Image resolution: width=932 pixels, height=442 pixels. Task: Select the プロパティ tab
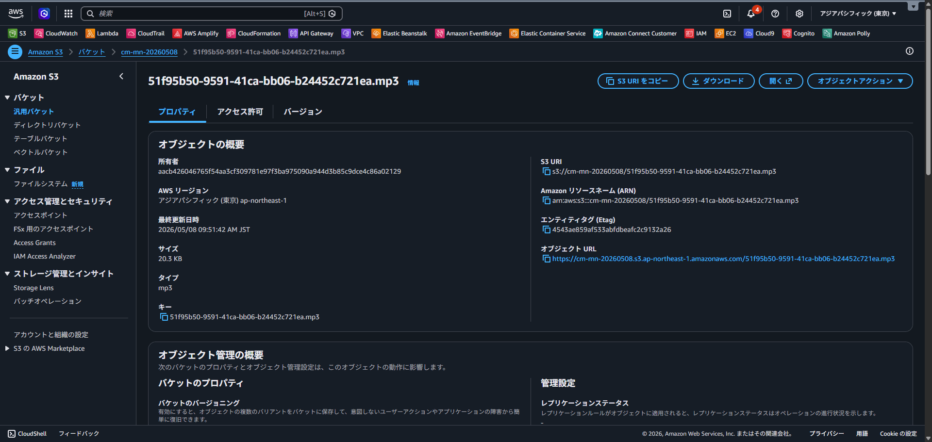177,112
